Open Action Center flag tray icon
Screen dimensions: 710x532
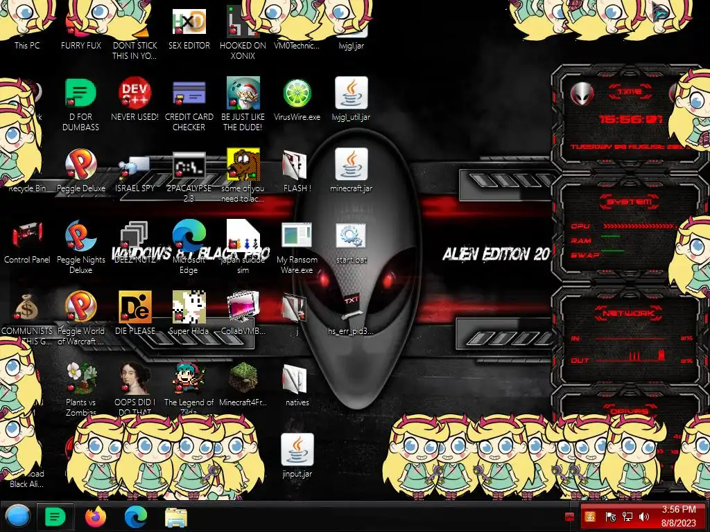pyautogui.click(x=610, y=516)
